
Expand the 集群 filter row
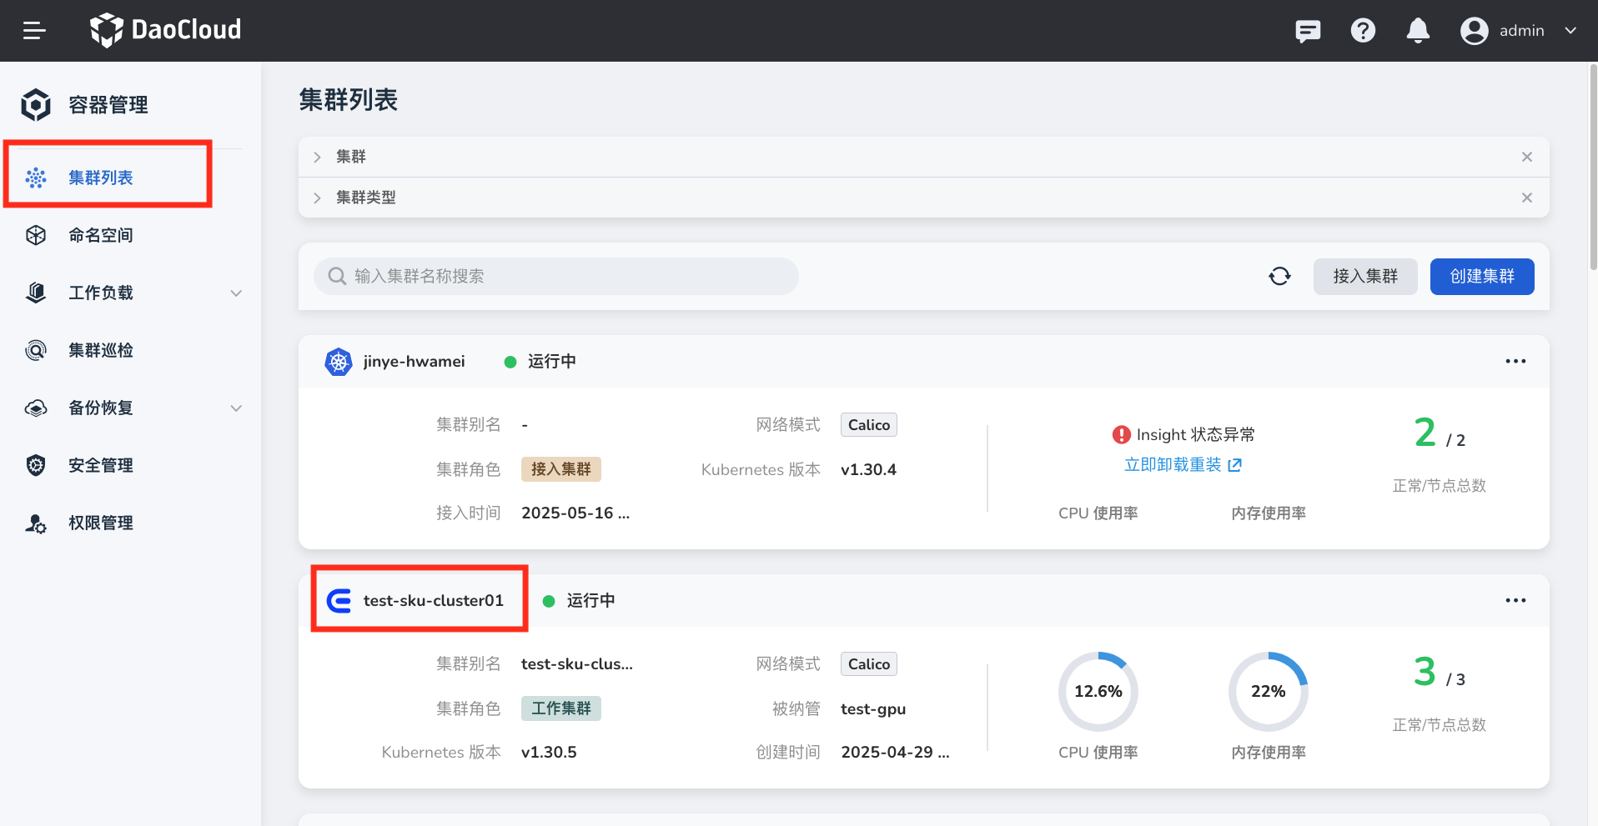pyautogui.click(x=318, y=157)
